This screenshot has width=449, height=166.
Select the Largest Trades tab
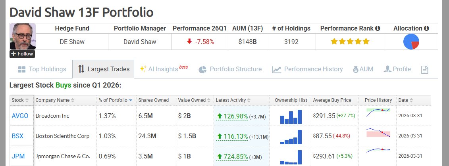click(103, 69)
